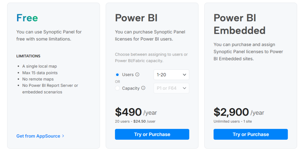Click the Power BI Embedded plan heading
300x151 pixels.
pos(239,24)
